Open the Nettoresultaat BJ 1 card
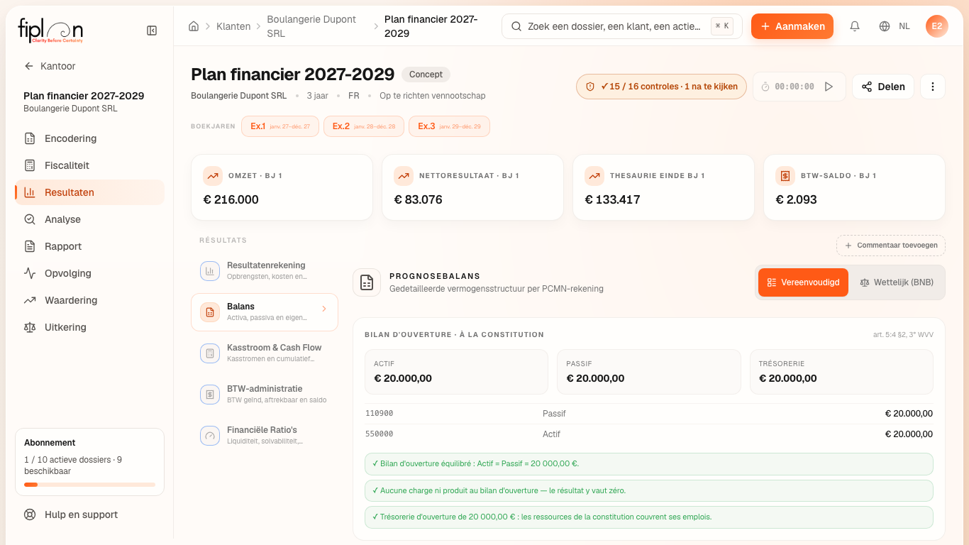 click(x=472, y=187)
